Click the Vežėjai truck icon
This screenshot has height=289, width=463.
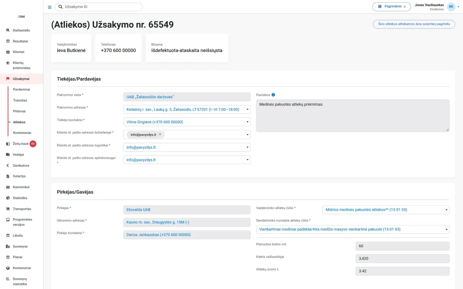click(x=8, y=155)
